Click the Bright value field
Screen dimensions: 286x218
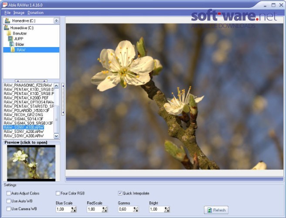pos(157,209)
